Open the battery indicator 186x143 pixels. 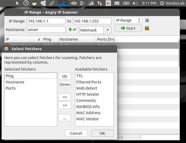(126, 3)
